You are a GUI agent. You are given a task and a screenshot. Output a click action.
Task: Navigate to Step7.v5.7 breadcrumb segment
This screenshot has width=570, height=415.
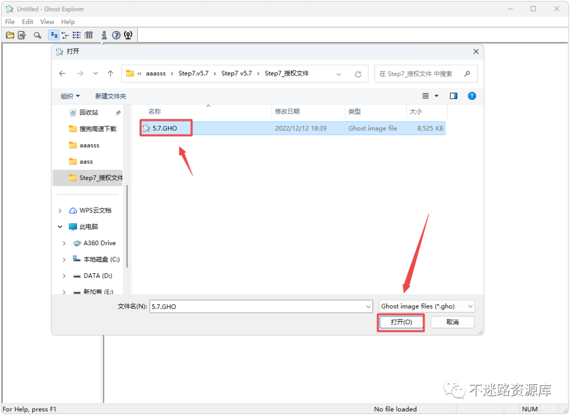click(x=193, y=73)
